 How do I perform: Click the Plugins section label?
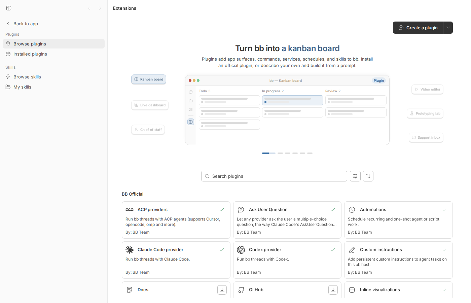12,34
